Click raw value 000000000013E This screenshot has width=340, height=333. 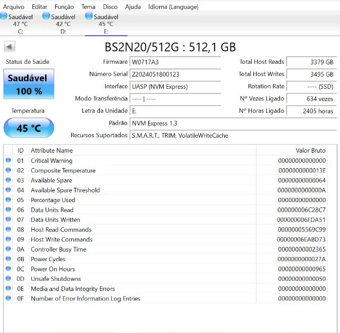click(302, 171)
